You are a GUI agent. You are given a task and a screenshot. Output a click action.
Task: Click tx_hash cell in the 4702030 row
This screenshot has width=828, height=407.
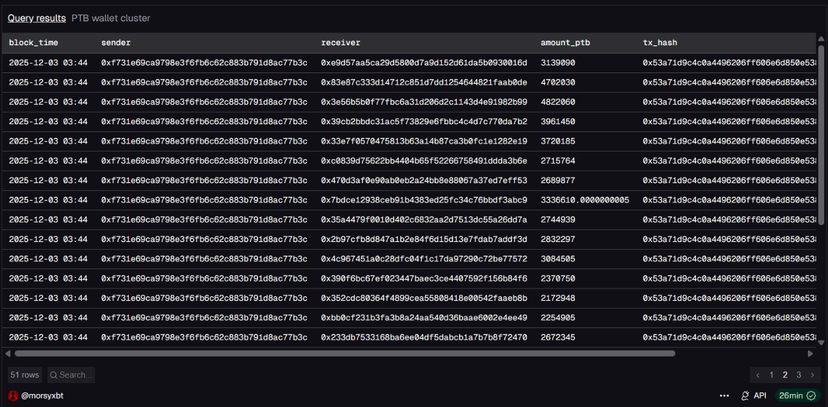729,82
